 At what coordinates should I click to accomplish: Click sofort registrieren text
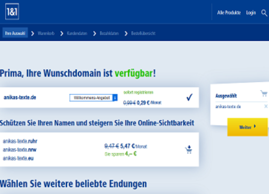coord(138,93)
